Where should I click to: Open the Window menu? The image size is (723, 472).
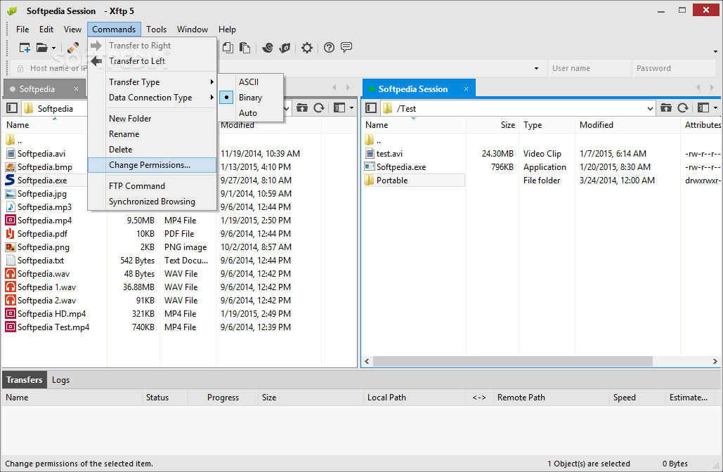[193, 29]
